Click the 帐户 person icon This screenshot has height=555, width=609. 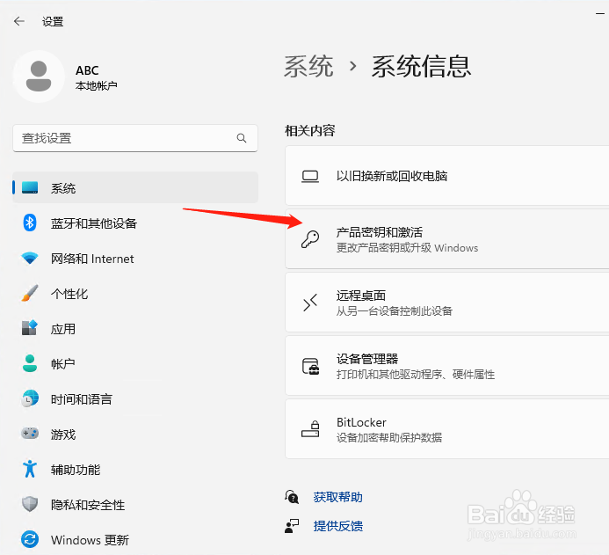[30, 363]
